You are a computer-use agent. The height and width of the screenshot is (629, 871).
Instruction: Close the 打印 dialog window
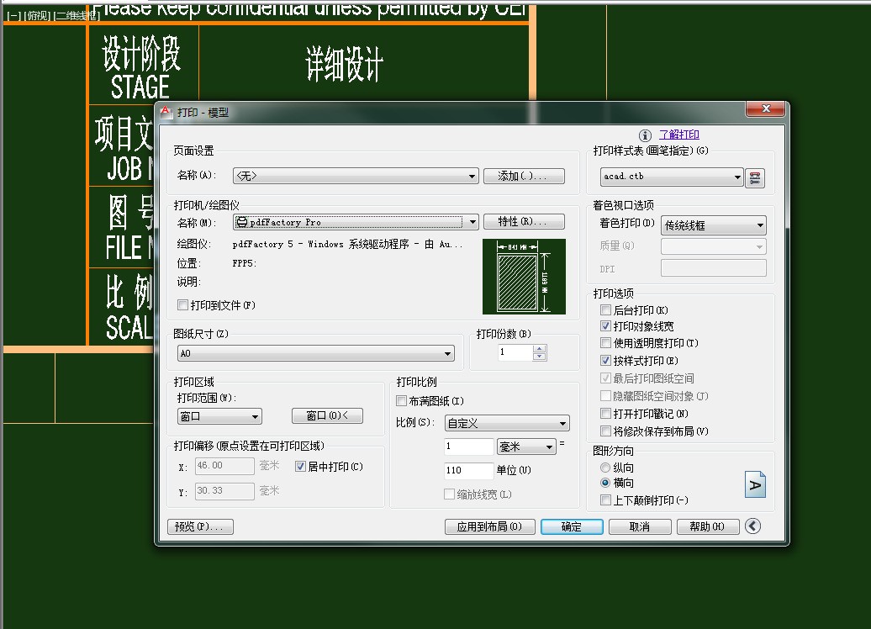[765, 109]
